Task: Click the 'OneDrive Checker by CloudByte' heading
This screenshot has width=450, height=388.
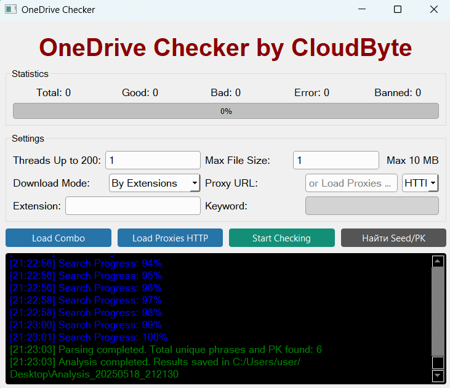Action: click(x=225, y=47)
